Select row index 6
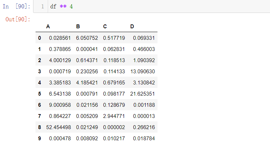The width and height of the screenshot is (270, 142). coord(39,105)
